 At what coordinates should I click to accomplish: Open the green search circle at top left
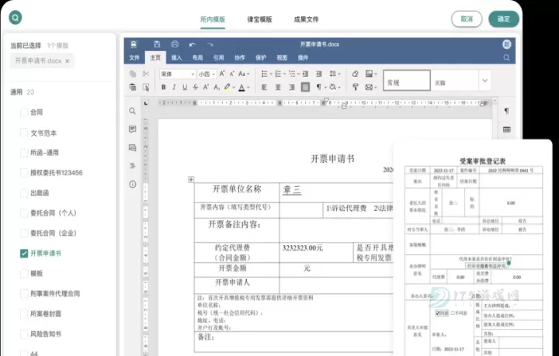click(16, 17)
